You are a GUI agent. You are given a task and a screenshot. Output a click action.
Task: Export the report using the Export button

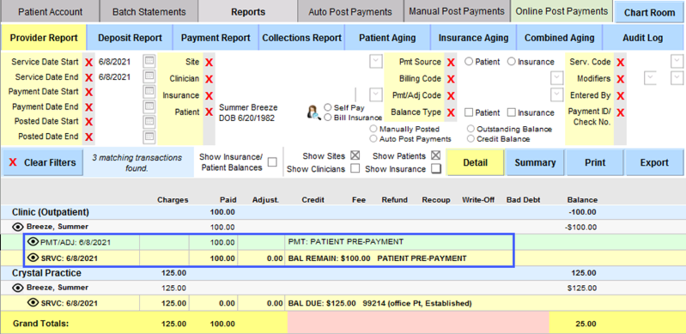point(654,162)
